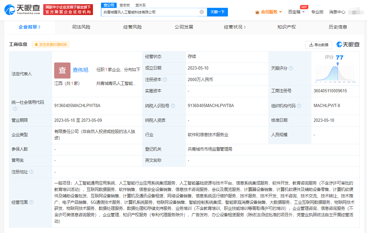Clear the search box with the X icon
This screenshot has width=367, height=233.
coord(202,12)
